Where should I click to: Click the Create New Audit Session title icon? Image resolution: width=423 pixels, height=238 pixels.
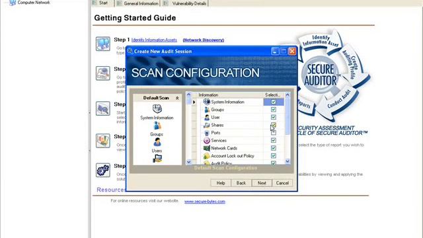click(130, 51)
